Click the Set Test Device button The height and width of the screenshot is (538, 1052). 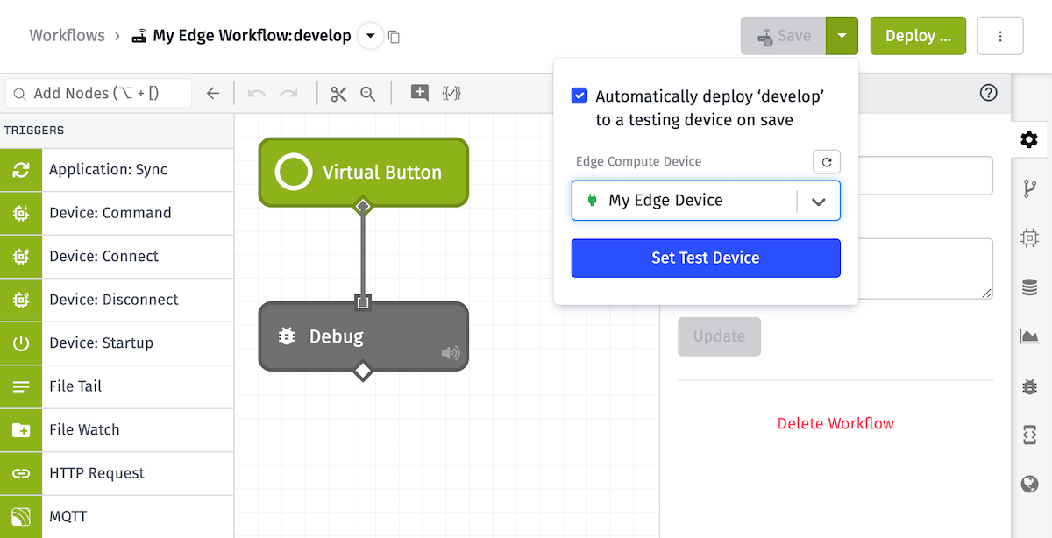point(706,258)
